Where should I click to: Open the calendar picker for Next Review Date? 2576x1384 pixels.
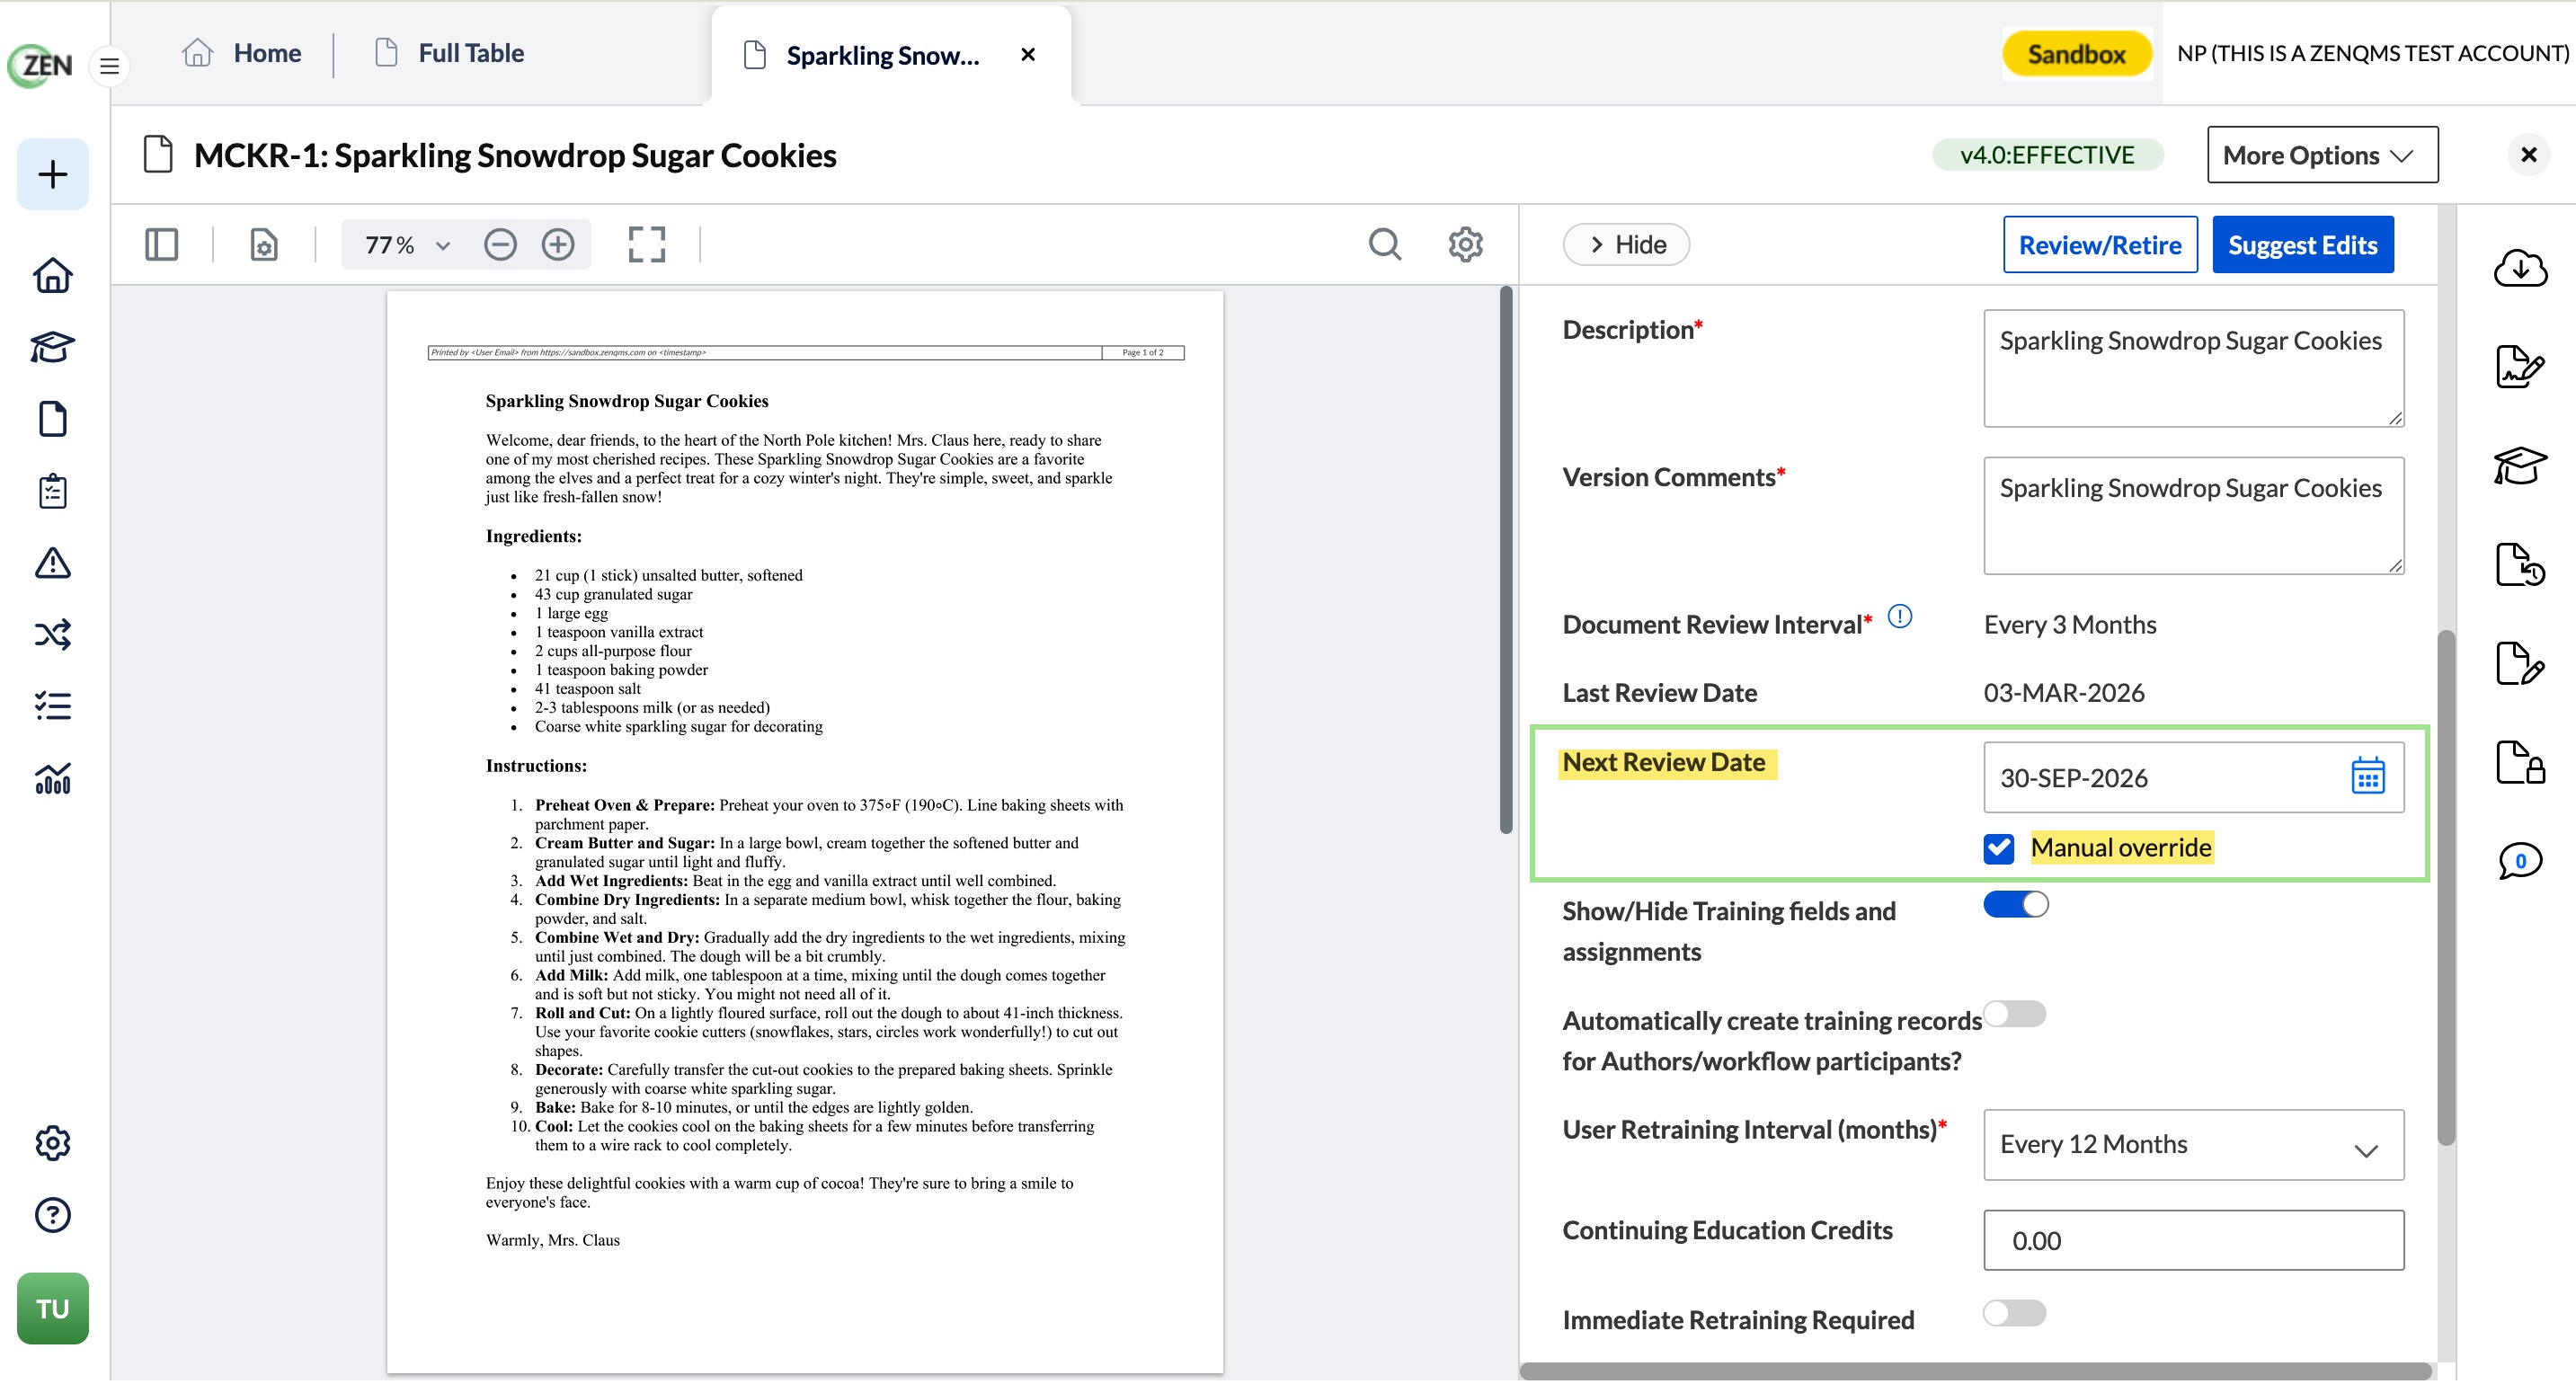[2368, 777]
